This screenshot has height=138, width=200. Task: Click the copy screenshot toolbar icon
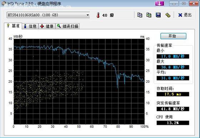149,15
